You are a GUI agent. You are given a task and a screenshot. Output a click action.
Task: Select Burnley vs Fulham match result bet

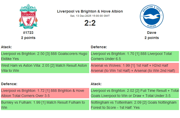pyautogui.click(x=45, y=105)
